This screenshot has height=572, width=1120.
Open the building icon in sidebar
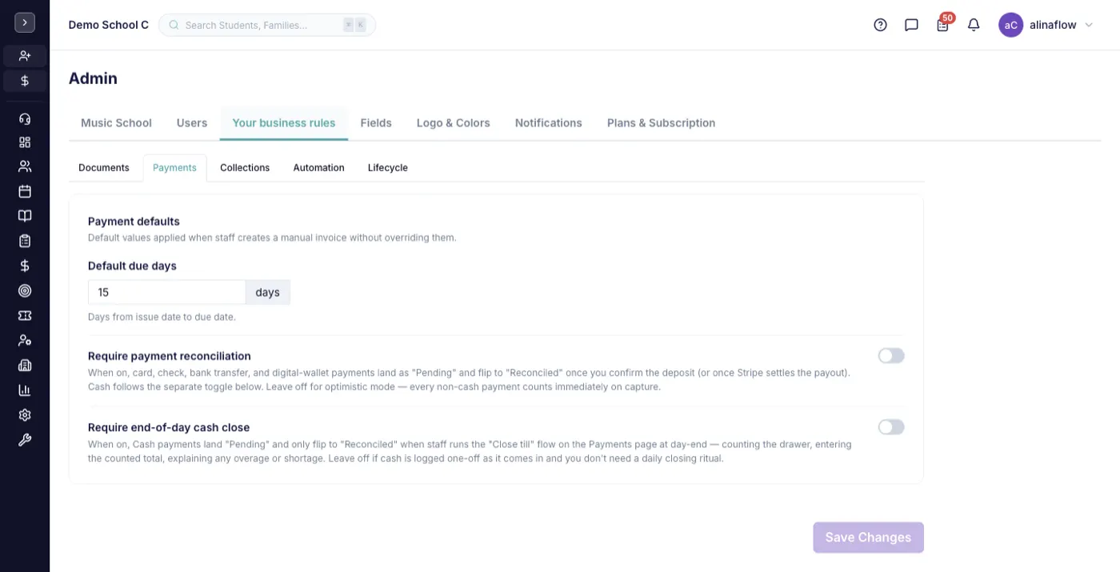pos(25,365)
